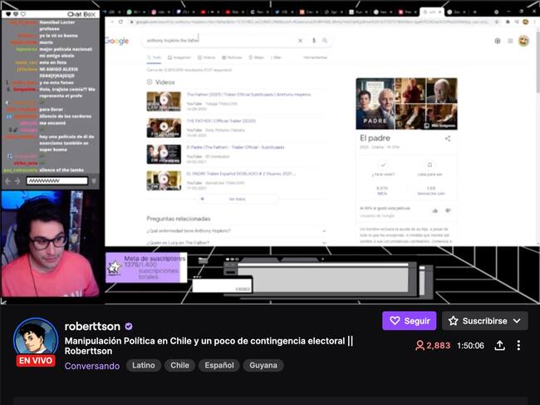Click the Google search magnifier icon
Image resolution: width=540 pixels, height=405 pixels.
click(325, 41)
